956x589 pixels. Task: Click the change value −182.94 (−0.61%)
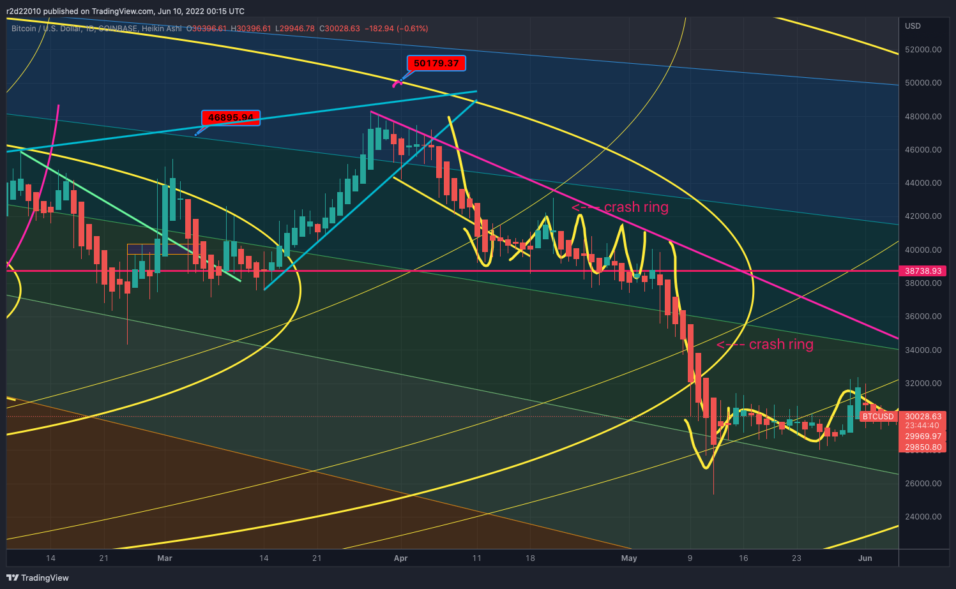[396, 29]
